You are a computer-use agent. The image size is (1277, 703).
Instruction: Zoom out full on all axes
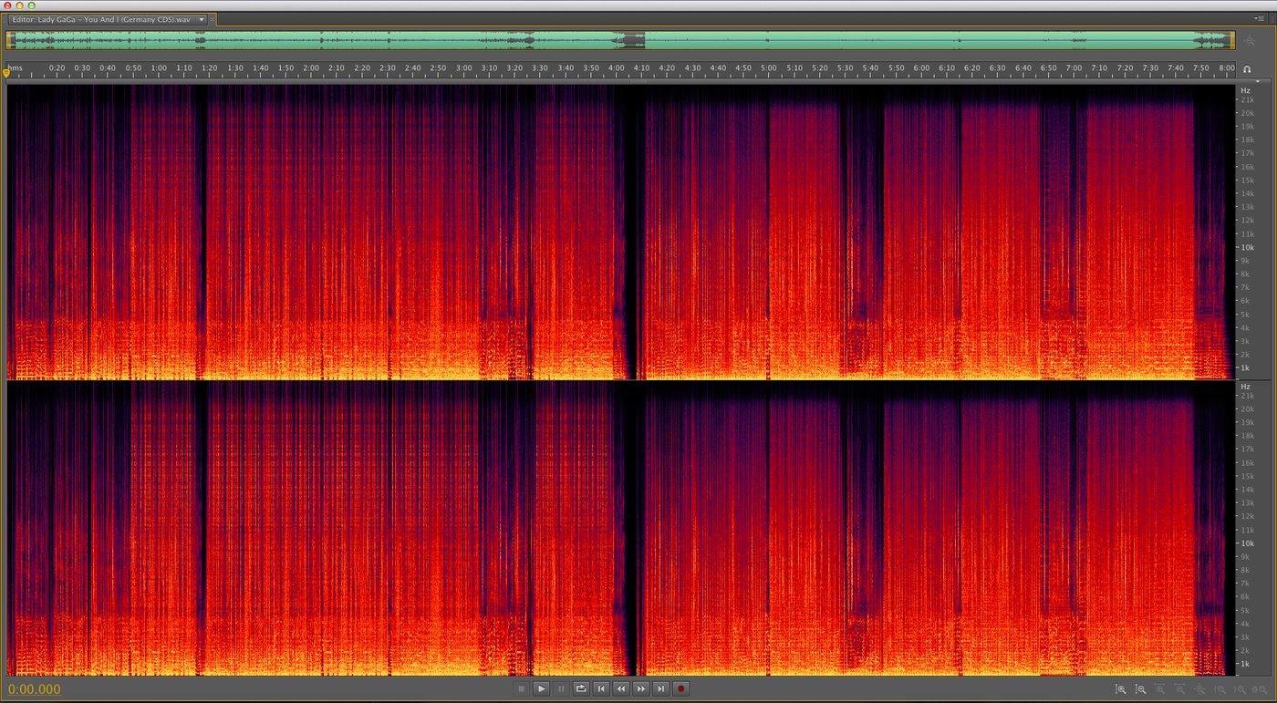click(x=1199, y=689)
